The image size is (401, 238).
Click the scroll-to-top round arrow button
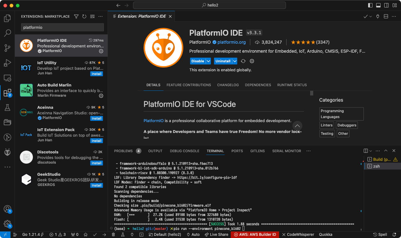(297, 126)
